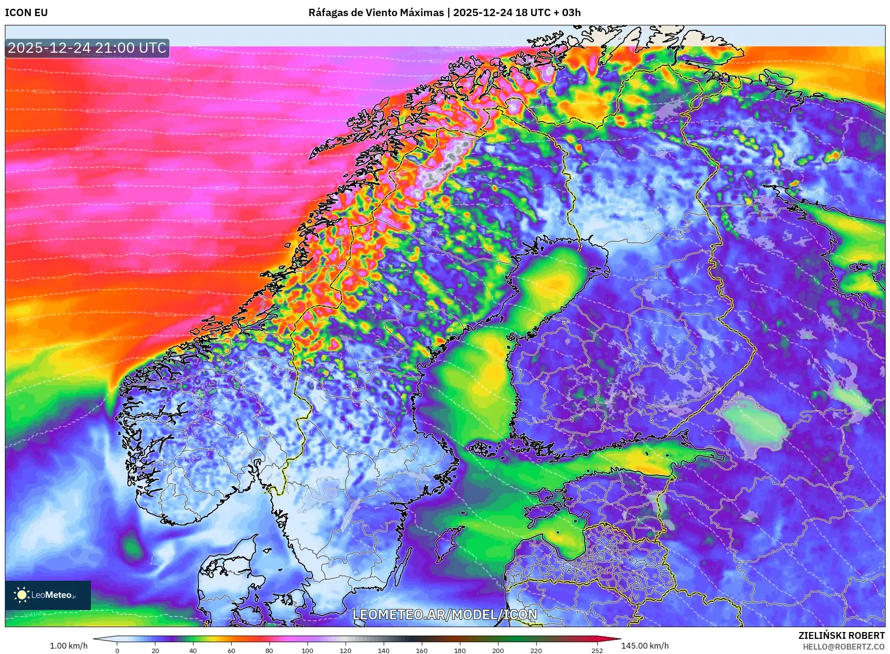
Task: Select the 160 value on the wind scale
Action: [422, 650]
